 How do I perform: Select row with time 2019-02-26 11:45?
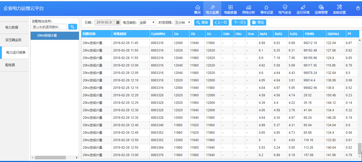[219, 43]
